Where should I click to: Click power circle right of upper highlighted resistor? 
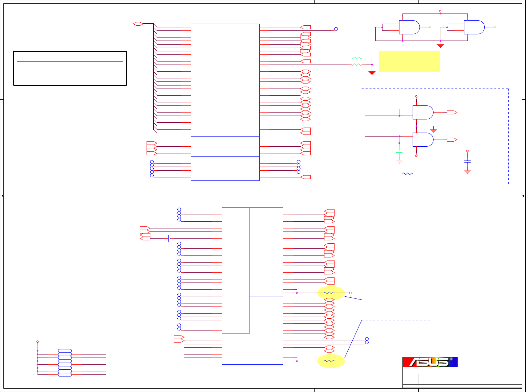(x=350, y=293)
